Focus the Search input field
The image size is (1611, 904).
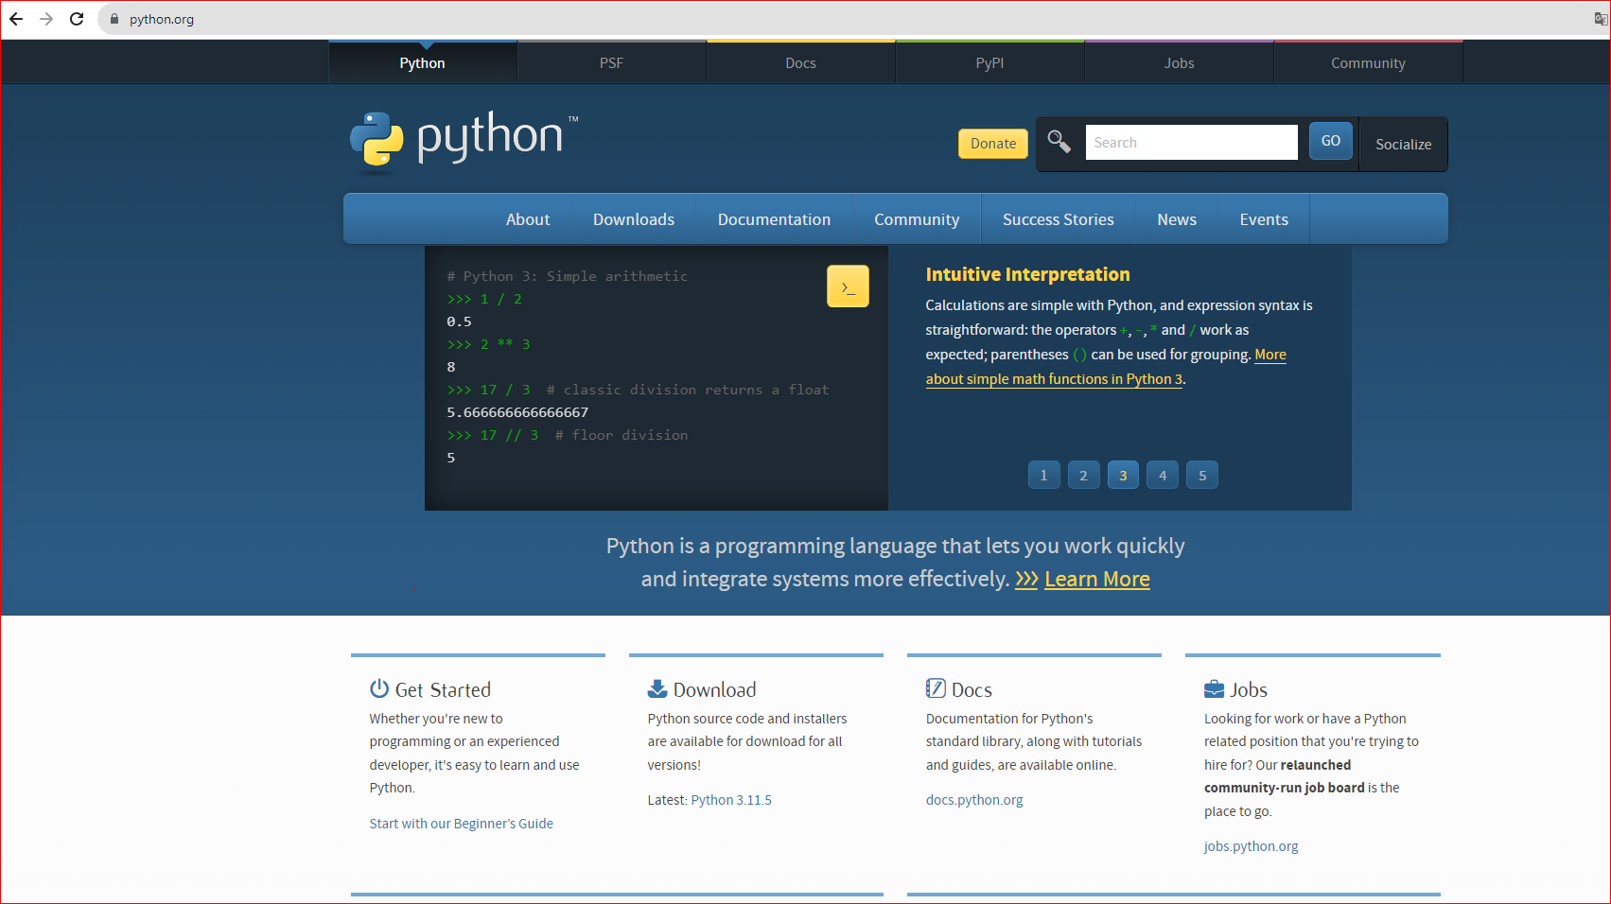click(x=1191, y=142)
